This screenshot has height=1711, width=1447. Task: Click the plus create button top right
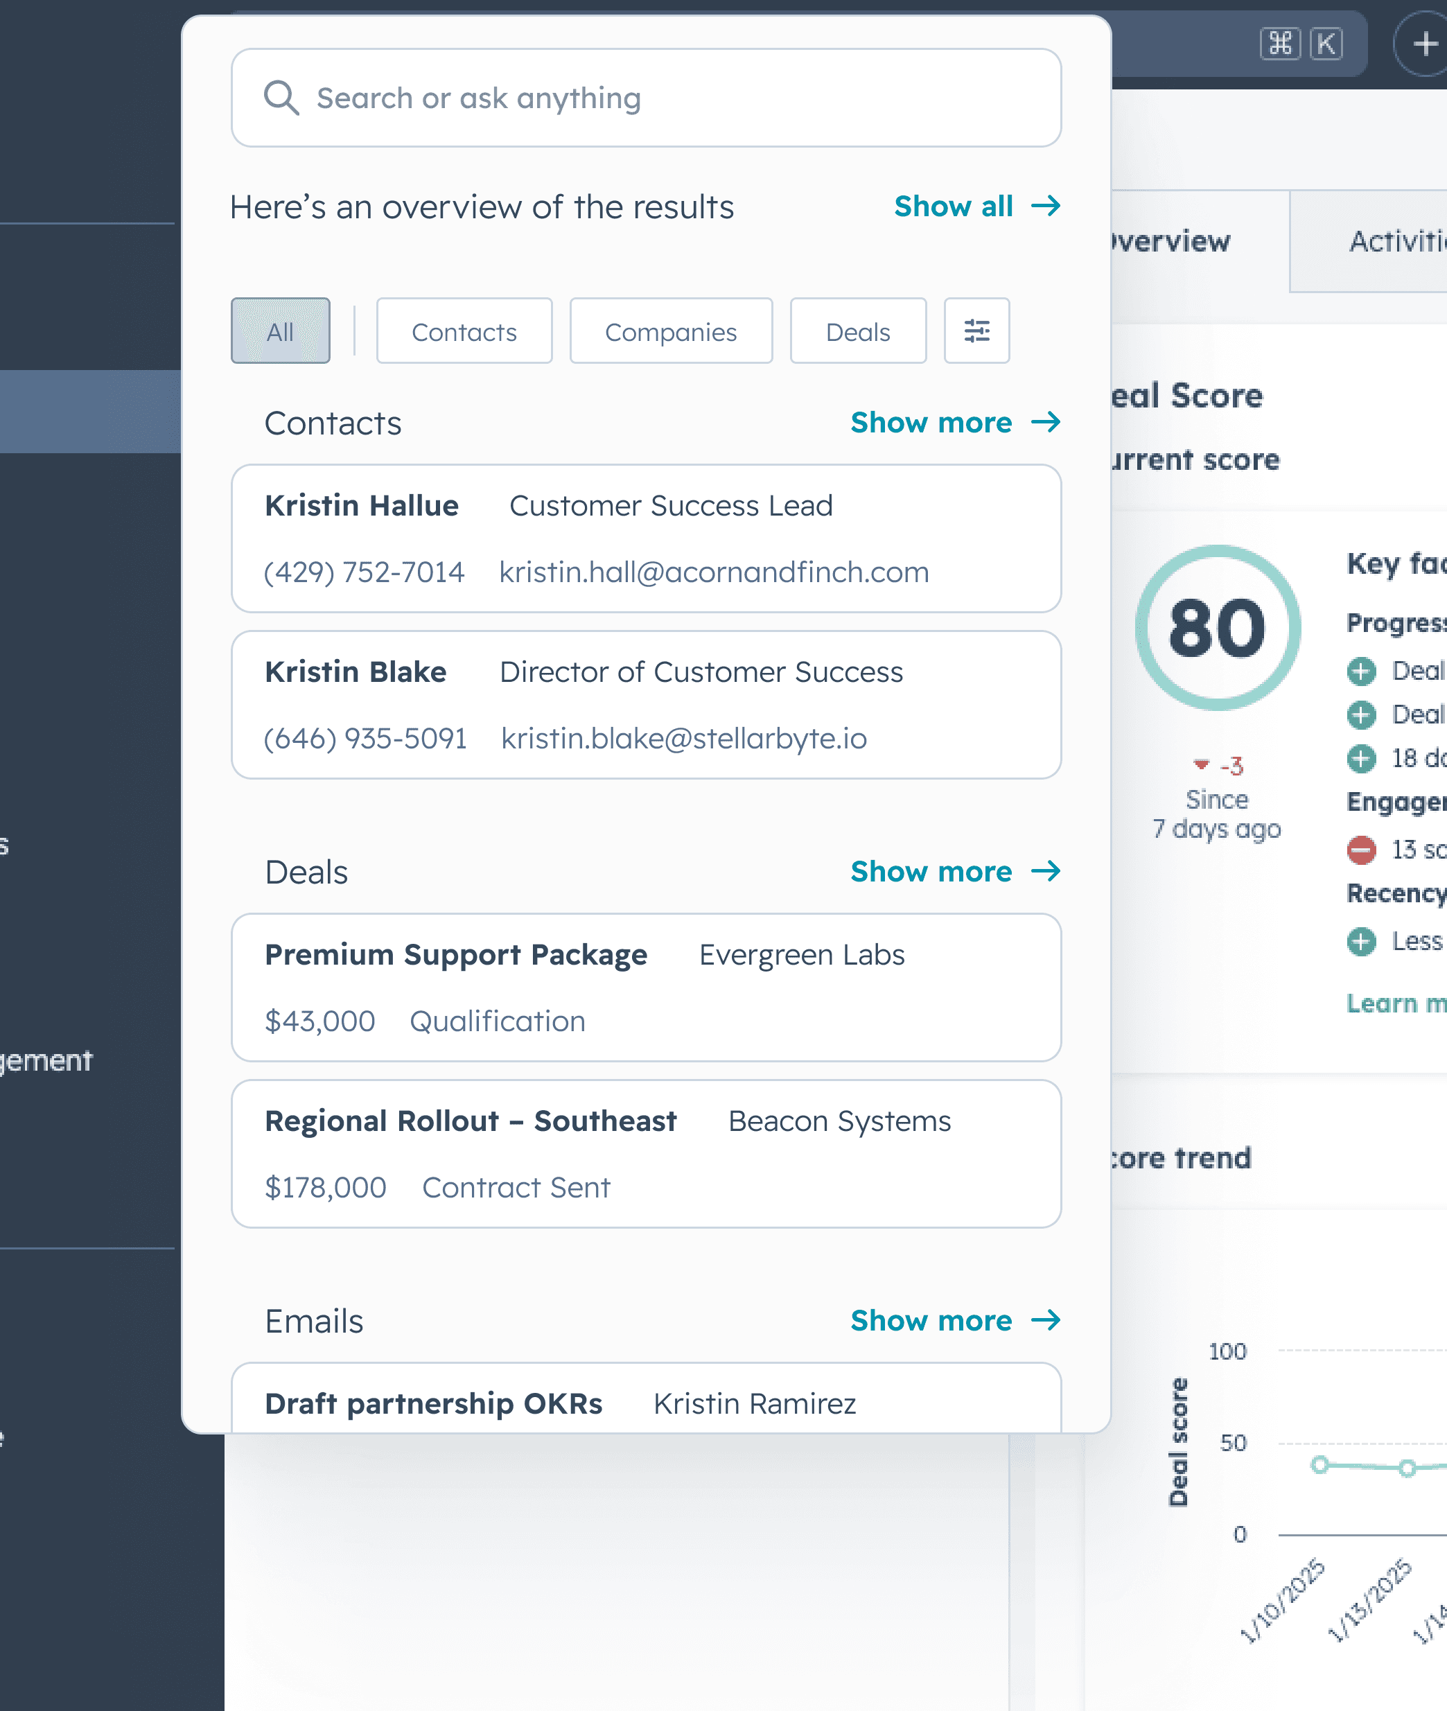click(1425, 44)
